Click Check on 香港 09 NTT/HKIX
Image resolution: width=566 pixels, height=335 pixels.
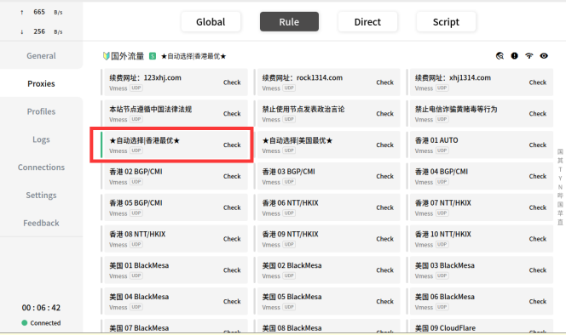coord(384,239)
